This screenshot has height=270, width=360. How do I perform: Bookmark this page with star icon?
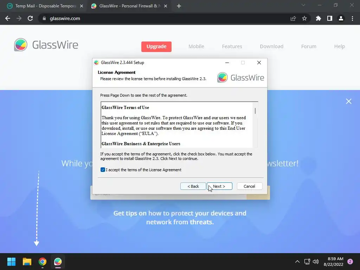[304, 18]
